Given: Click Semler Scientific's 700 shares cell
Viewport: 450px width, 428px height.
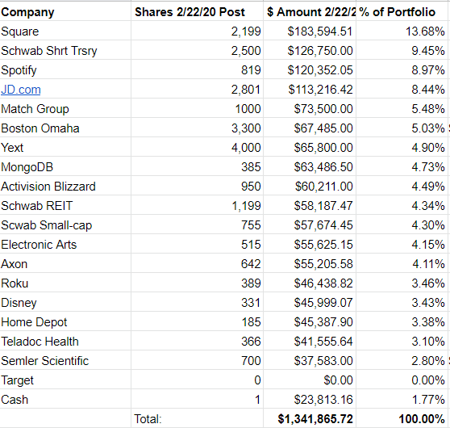Looking at the screenshot, I should (197, 361).
